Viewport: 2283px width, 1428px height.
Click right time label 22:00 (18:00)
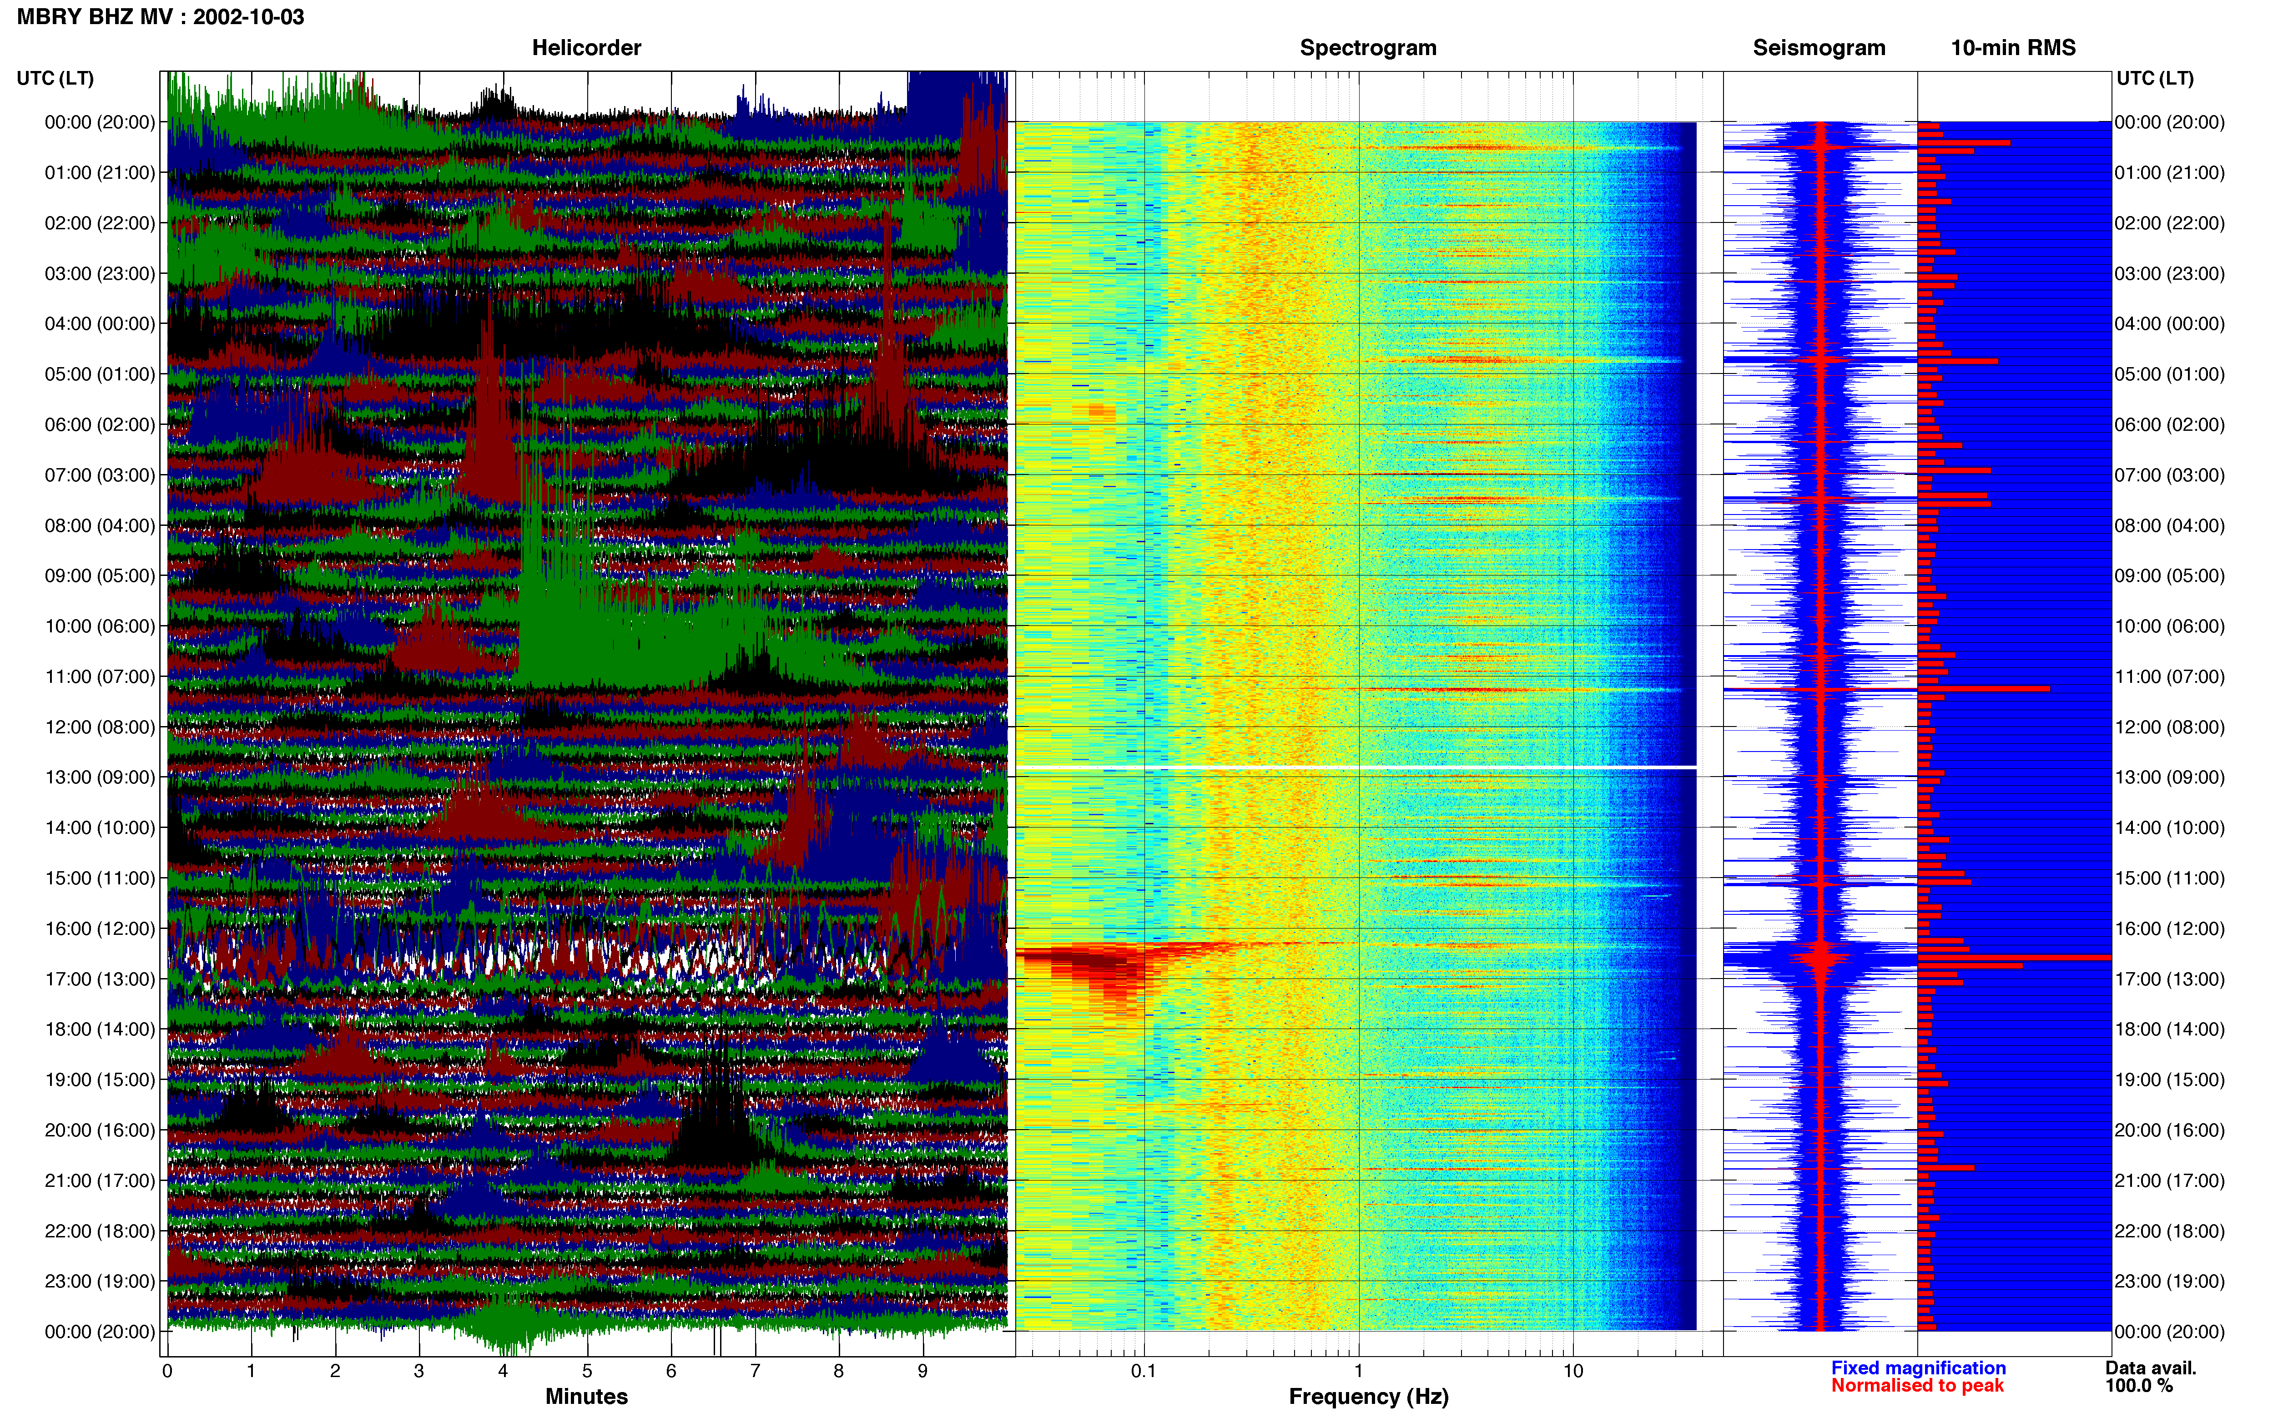(x=2170, y=1231)
